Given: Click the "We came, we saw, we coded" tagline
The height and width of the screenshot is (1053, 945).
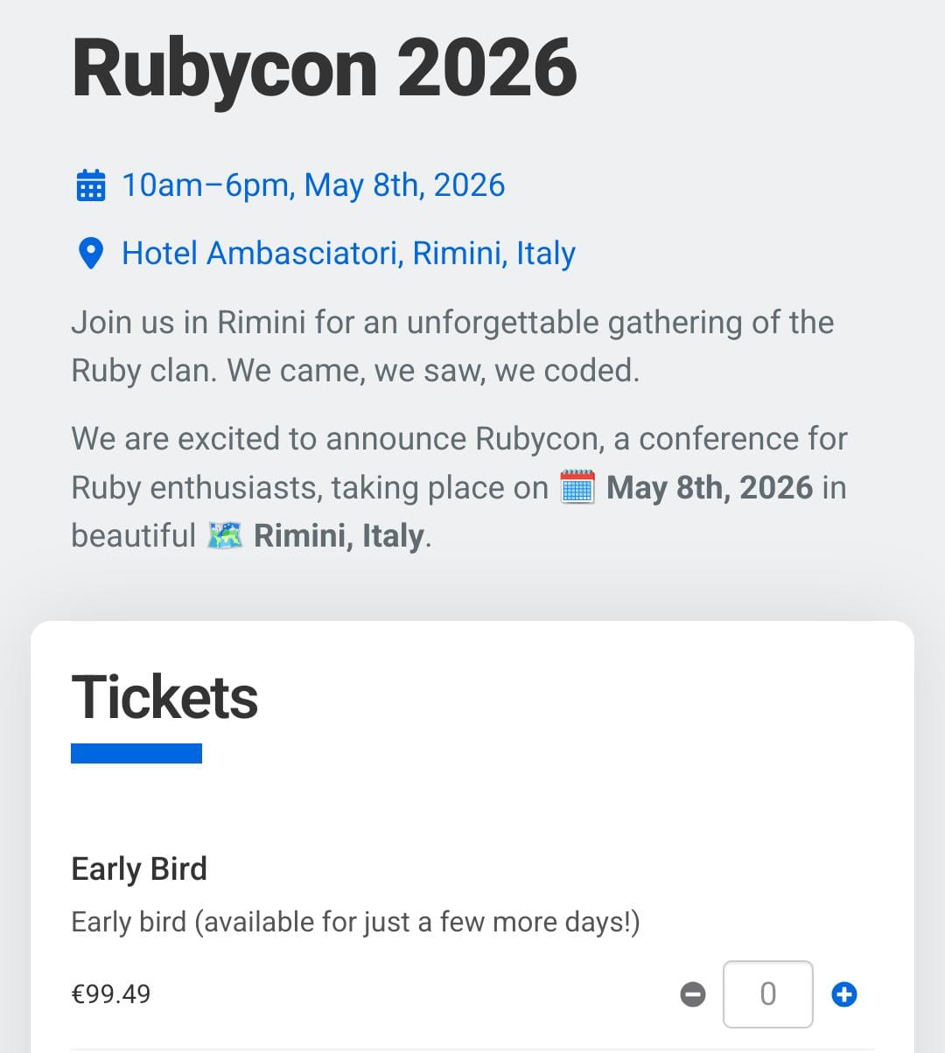Looking at the screenshot, I should (433, 370).
